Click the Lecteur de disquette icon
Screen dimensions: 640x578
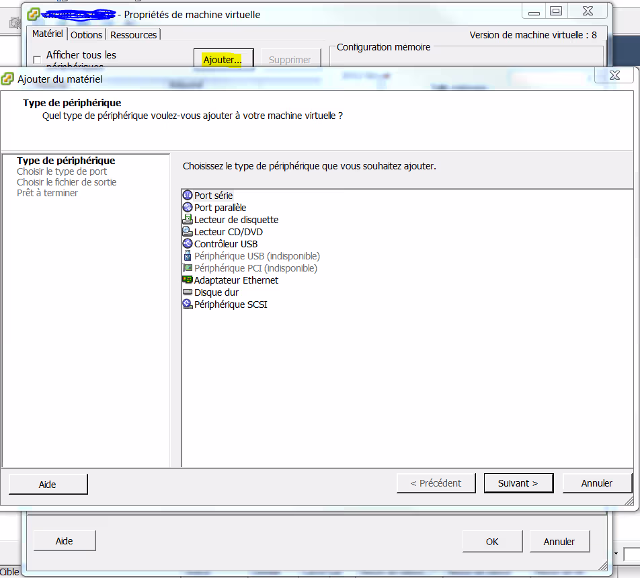[188, 219]
